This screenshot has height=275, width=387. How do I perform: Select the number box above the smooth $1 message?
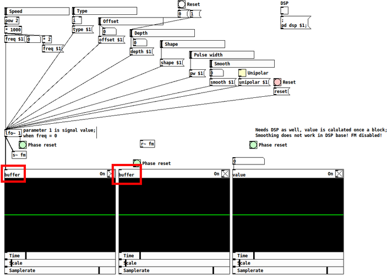tap(217, 73)
